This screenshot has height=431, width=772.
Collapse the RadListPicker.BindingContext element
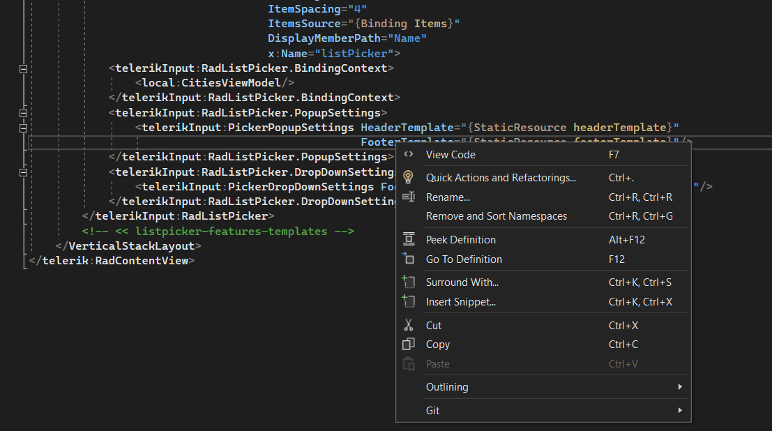(23, 69)
